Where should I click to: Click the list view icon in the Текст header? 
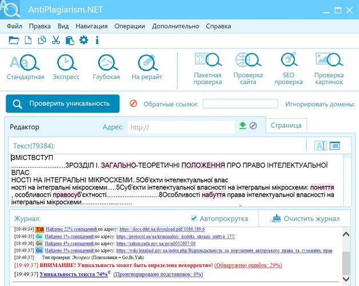335,146
